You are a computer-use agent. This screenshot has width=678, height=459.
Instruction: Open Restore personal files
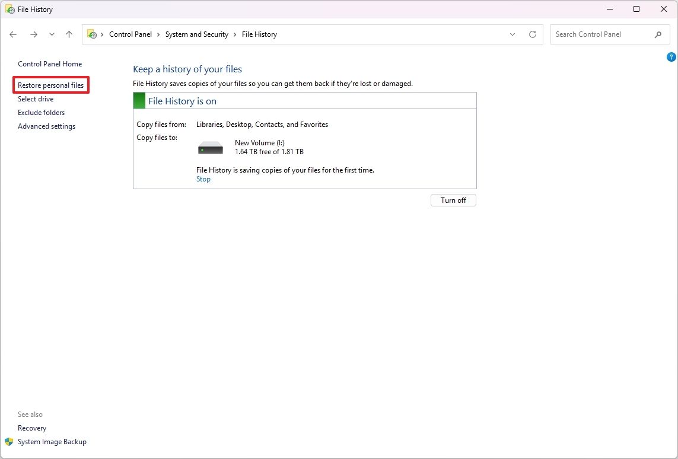pos(50,85)
